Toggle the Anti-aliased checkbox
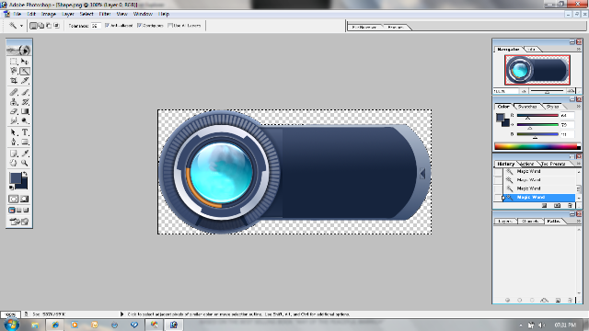The image size is (589, 331). pos(107,26)
